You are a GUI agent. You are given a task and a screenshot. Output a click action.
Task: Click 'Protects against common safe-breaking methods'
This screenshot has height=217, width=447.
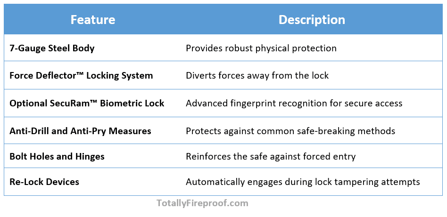coord(290,131)
